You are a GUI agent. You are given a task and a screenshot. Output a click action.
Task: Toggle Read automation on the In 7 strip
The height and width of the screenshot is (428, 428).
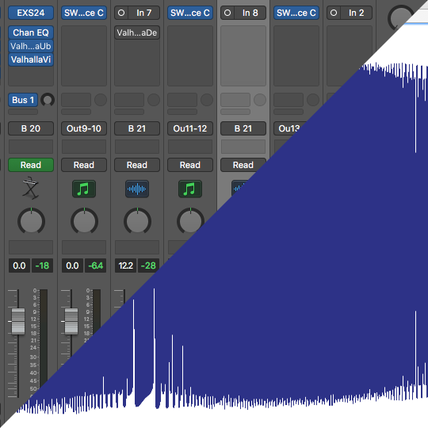tap(137, 165)
